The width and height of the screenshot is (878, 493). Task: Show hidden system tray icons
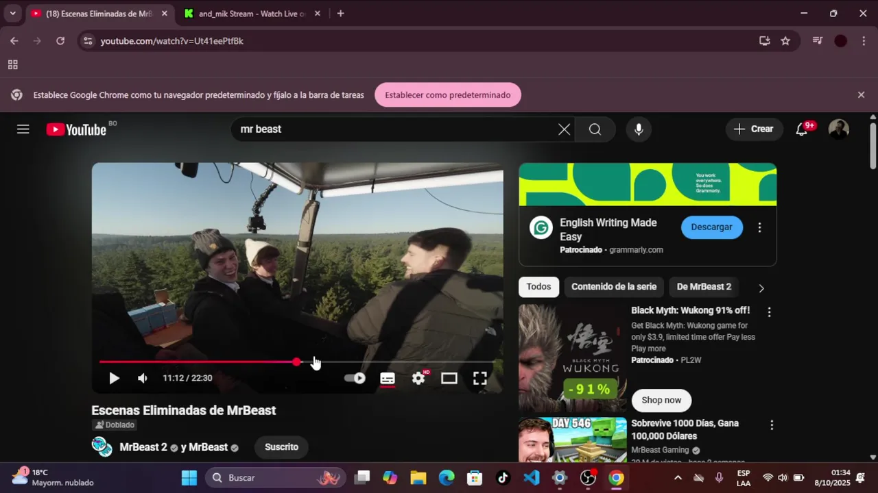[678, 478]
